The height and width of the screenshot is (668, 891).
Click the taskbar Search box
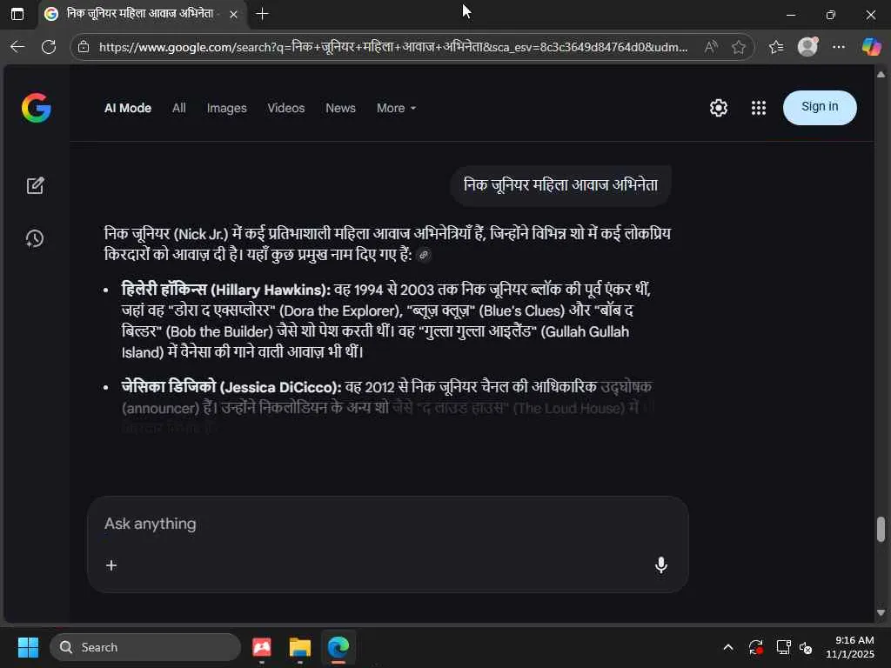(145, 647)
